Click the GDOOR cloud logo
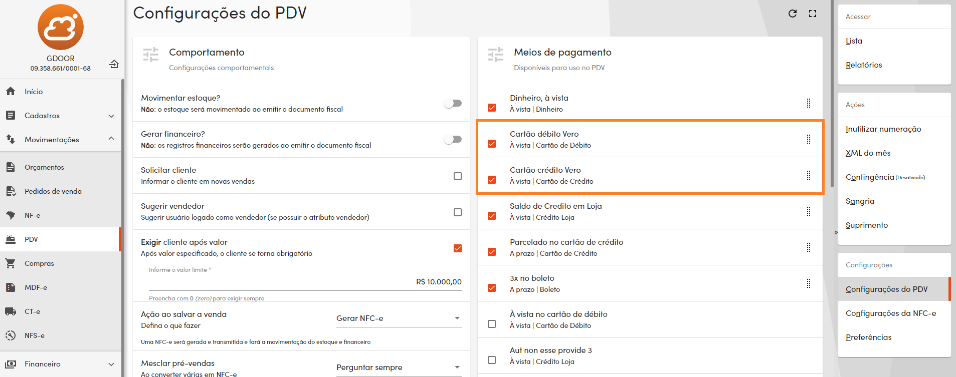Screen dimensions: 956x377 (61, 27)
